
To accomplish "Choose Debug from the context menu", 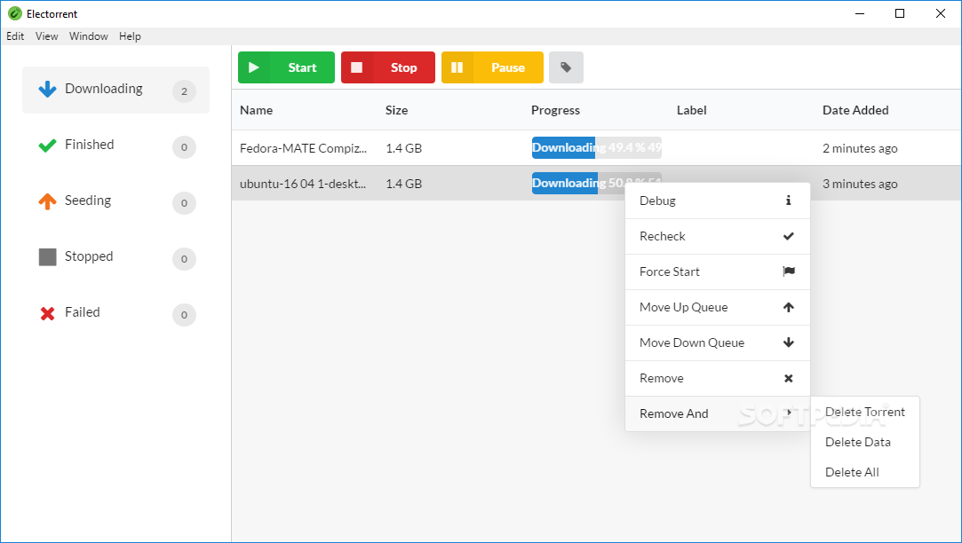I will [x=717, y=201].
